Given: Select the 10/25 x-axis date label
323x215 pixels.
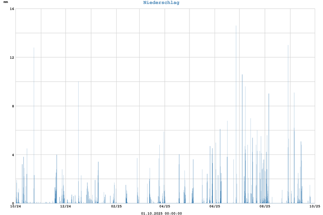Looking at the screenshot, I should 315,206.
